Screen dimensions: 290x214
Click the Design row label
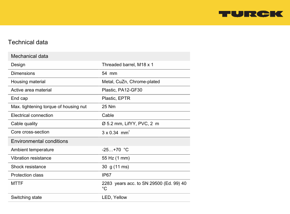tap(18, 65)
